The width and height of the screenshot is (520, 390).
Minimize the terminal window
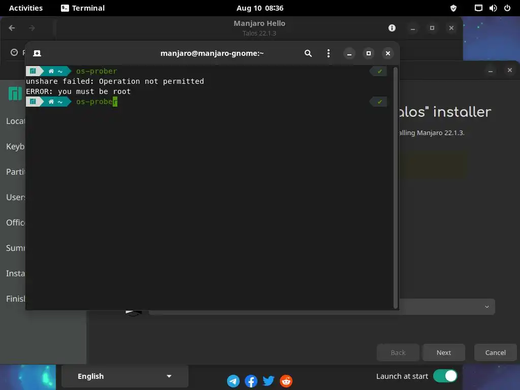(349, 53)
